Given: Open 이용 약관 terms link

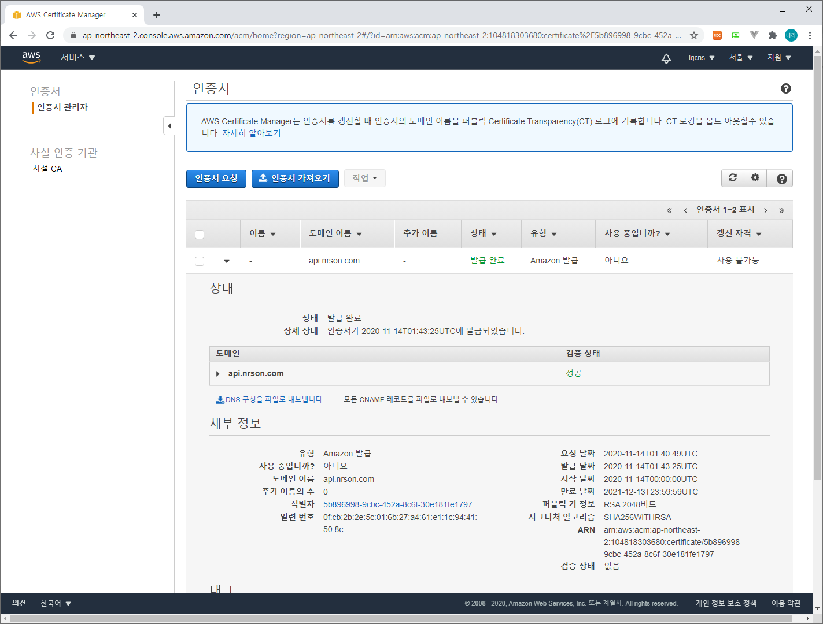Looking at the screenshot, I should [x=786, y=603].
